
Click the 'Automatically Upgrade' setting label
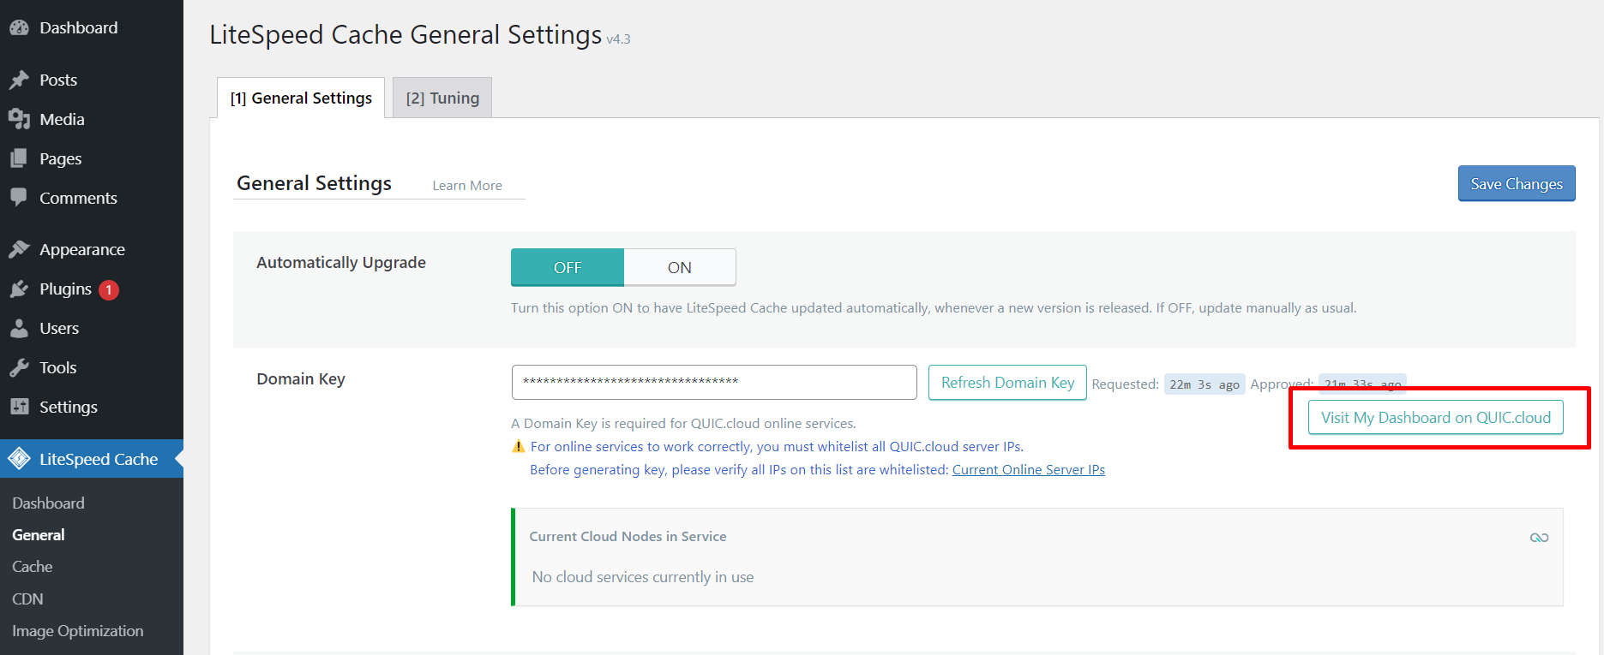tap(341, 262)
